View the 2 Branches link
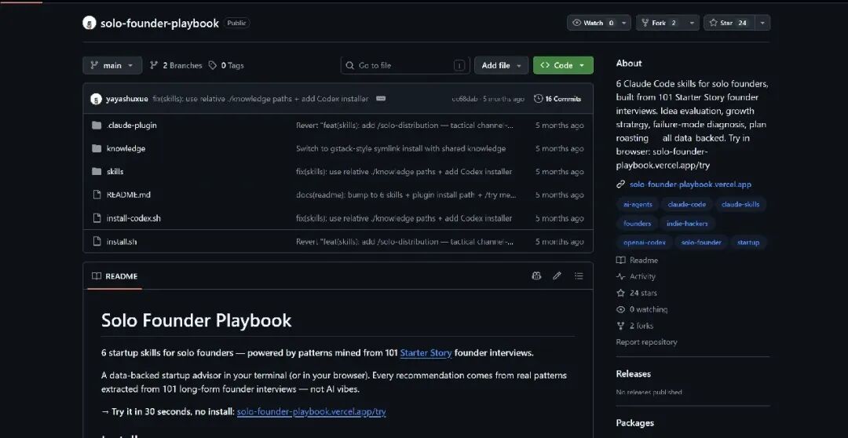 176,65
